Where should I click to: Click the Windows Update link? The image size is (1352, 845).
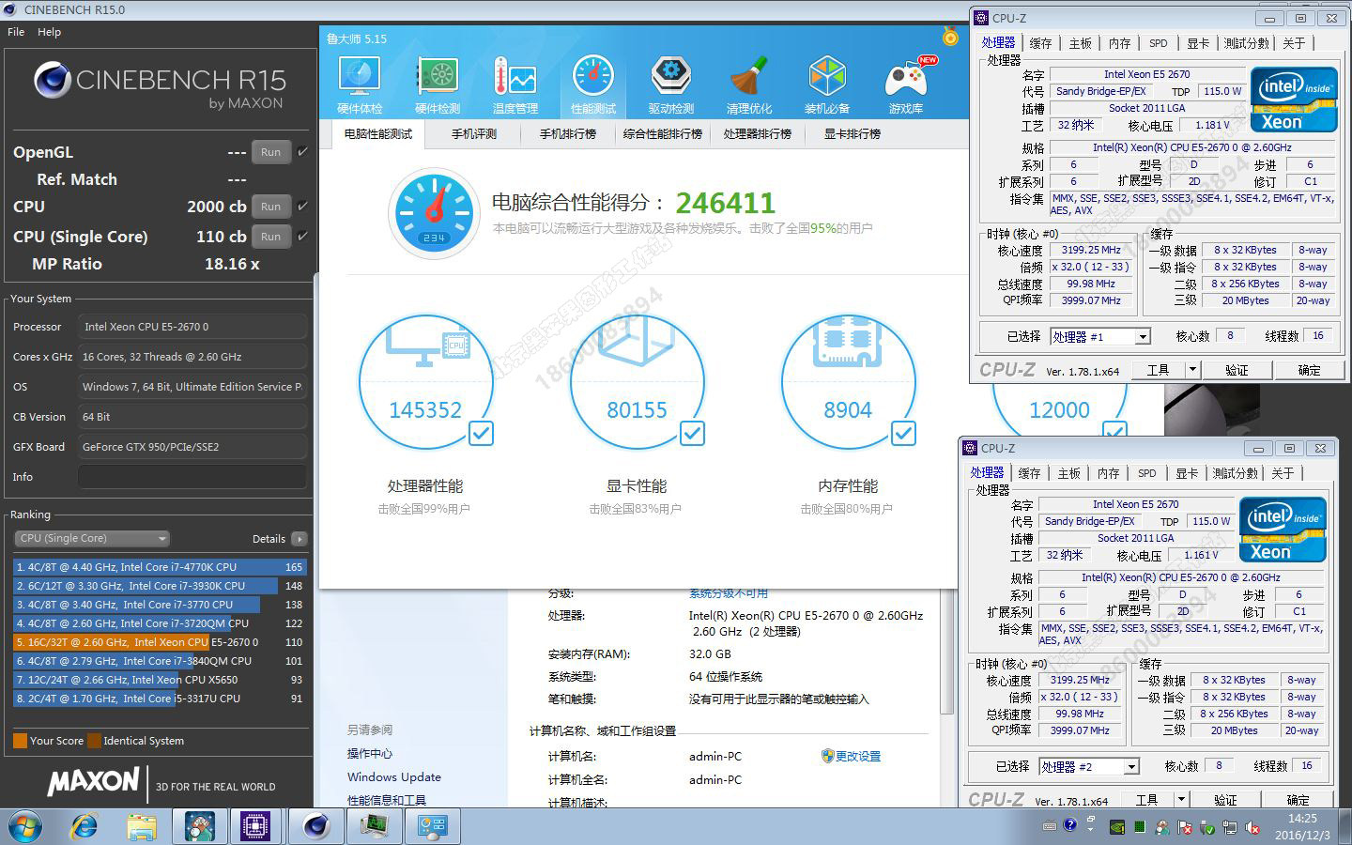394,777
